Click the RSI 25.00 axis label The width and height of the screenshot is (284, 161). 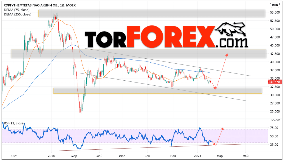[x=274, y=145]
